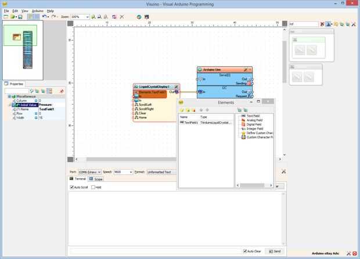Open the Arduino menu
This screenshot has width=360, height=259.
[x=37, y=11]
